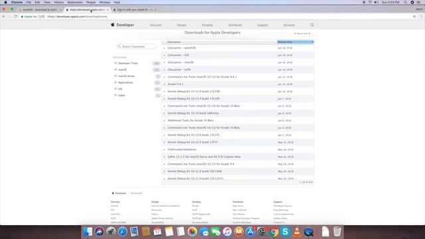The height and width of the screenshot is (239, 425).
Task: Open Support in Developer navigation
Action: (262, 25)
